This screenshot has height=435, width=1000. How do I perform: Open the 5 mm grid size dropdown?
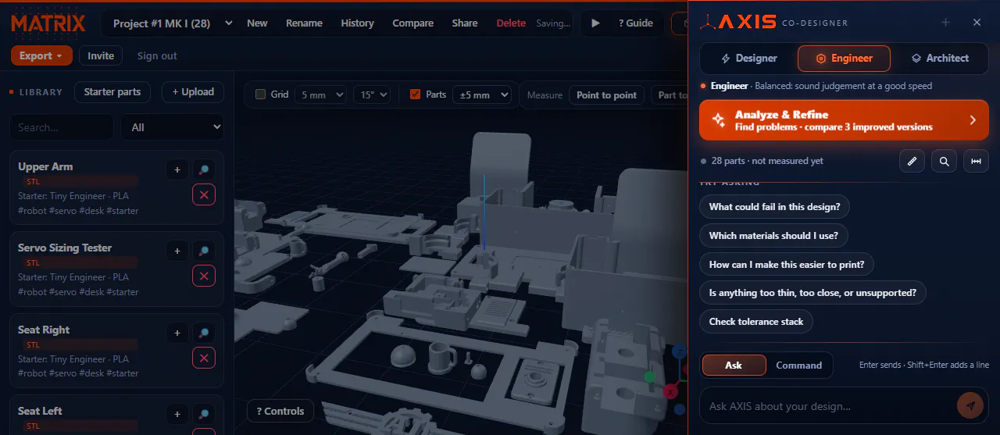[x=320, y=94]
